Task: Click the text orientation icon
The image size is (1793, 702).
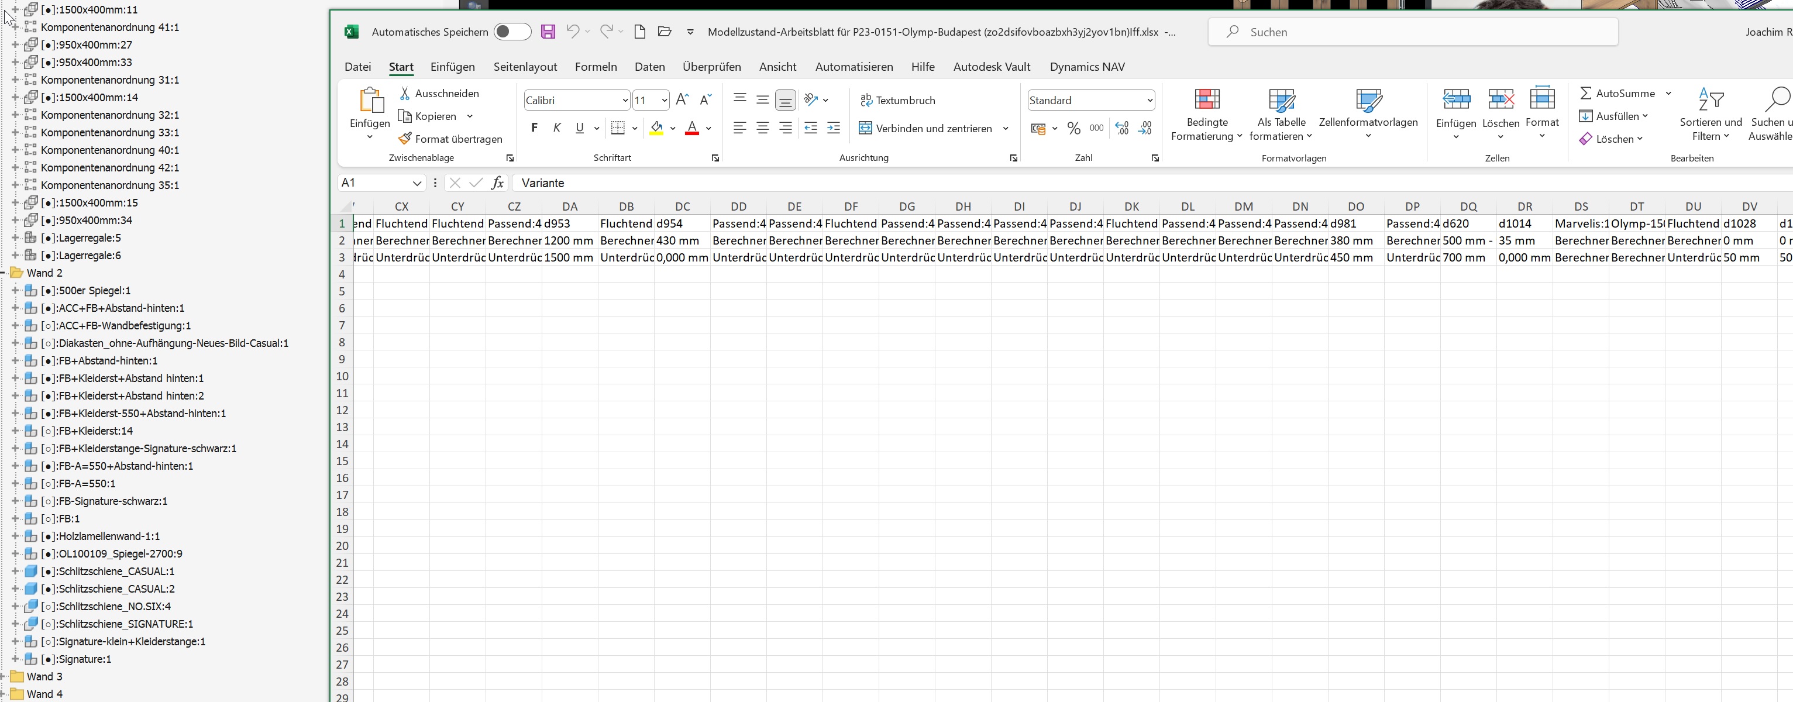Action: 810,99
